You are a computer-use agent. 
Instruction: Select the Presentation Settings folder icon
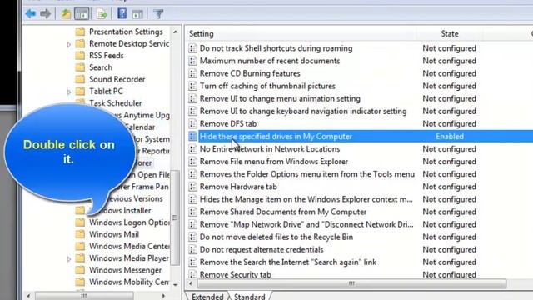click(80, 32)
